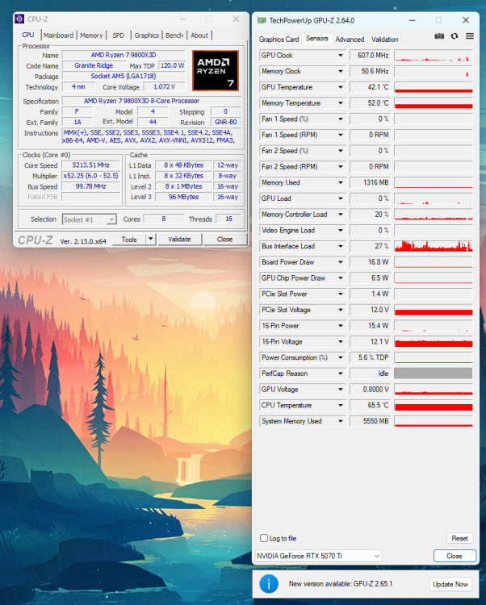Click the Close button in CPU-Z
The width and height of the screenshot is (486, 605).
coord(224,240)
